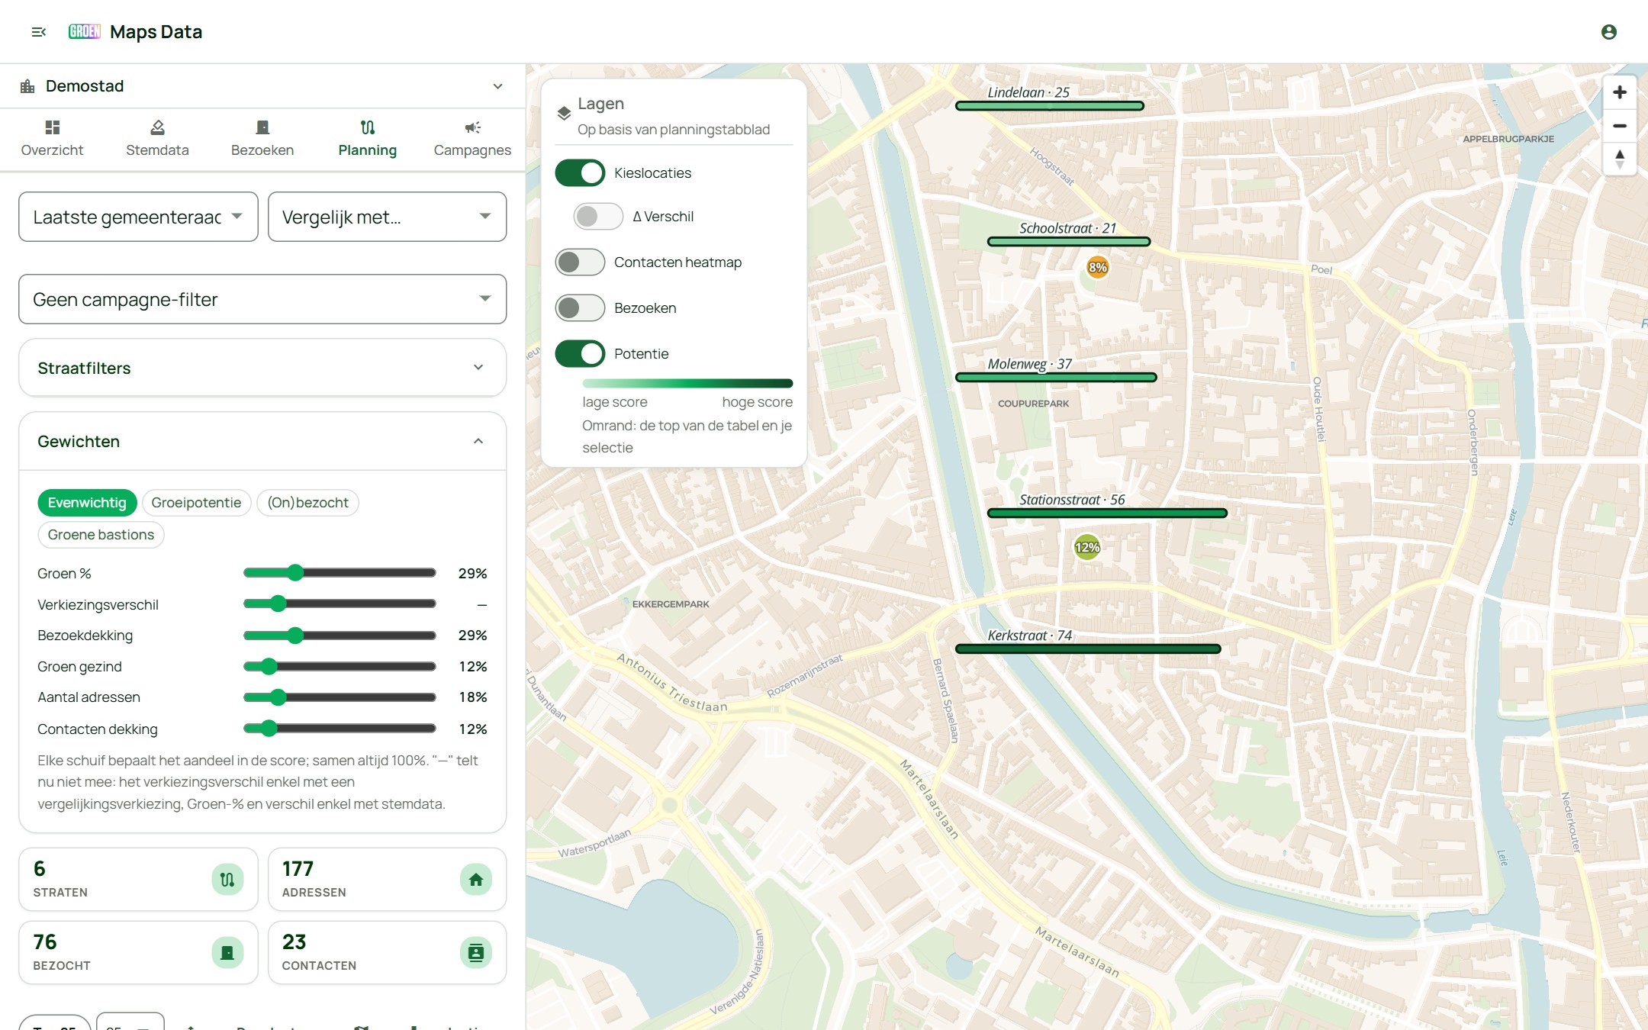Switch to the Planning tab
This screenshot has height=1030, width=1648.
[367, 139]
